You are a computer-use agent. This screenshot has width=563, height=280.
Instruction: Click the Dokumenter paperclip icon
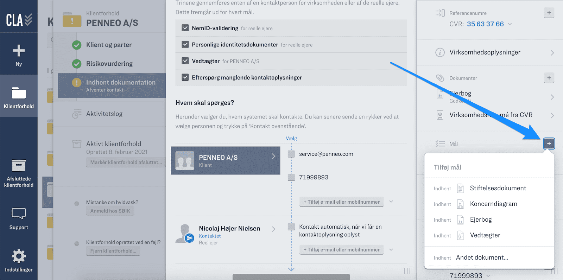440,78
